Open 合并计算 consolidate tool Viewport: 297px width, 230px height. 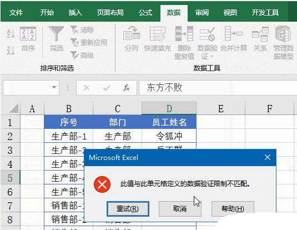pyautogui.click(x=234, y=39)
